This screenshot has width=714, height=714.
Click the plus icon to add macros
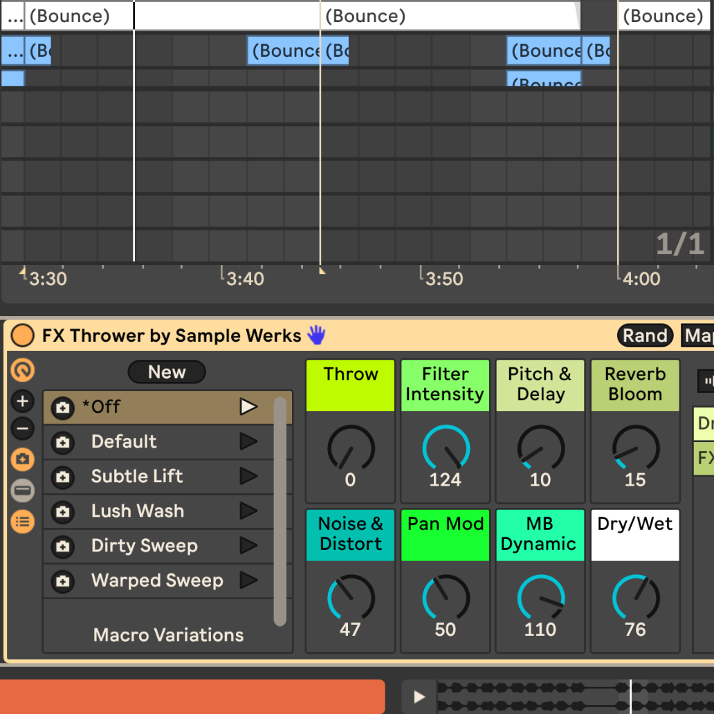pyautogui.click(x=23, y=401)
